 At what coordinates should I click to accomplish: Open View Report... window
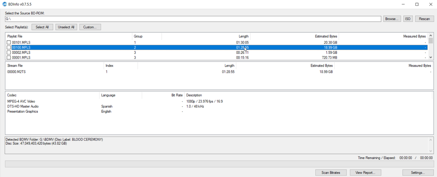[365, 173]
